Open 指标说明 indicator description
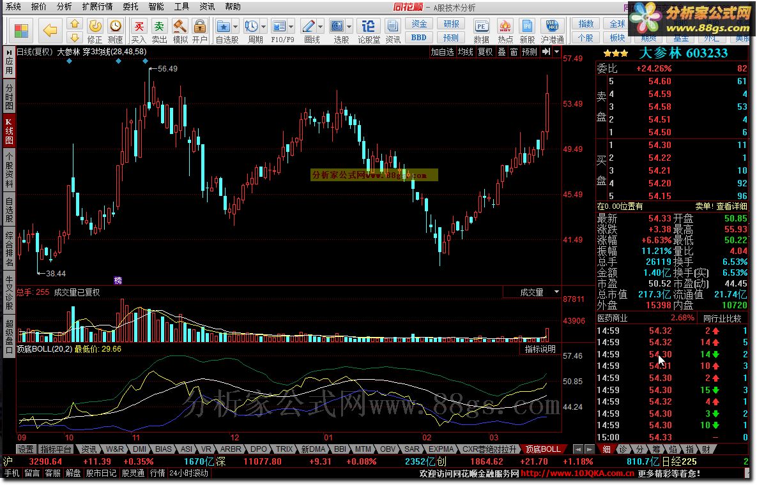The width and height of the screenshot is (757, 485). click(540, 349)
